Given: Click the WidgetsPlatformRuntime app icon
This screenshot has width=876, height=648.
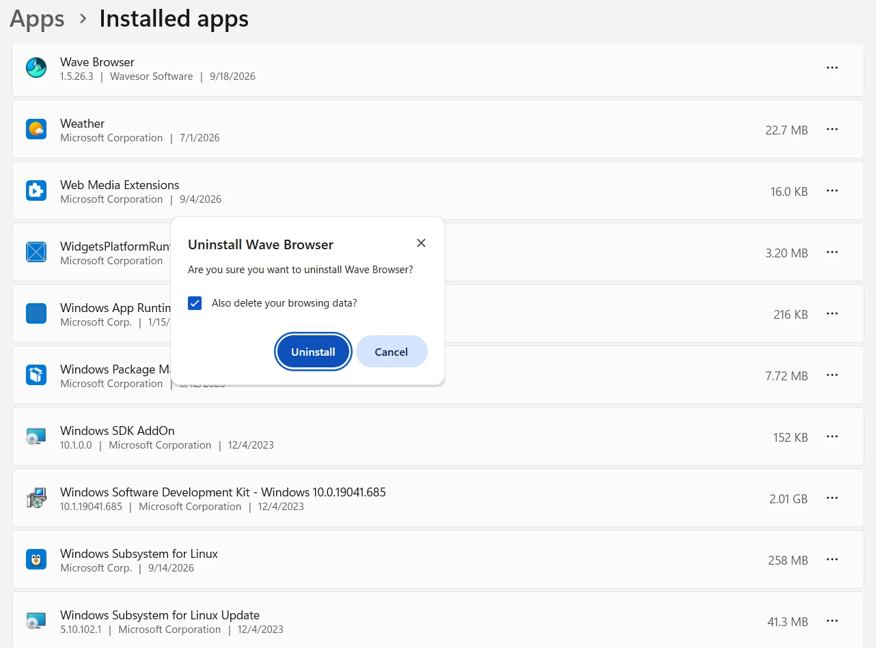Looking at the screenshot, I should pos(36,252).
